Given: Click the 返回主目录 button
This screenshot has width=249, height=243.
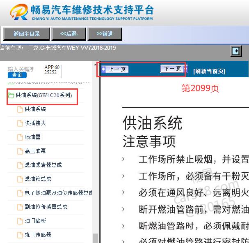Looking at the screenshot, I should click(26, 34).
